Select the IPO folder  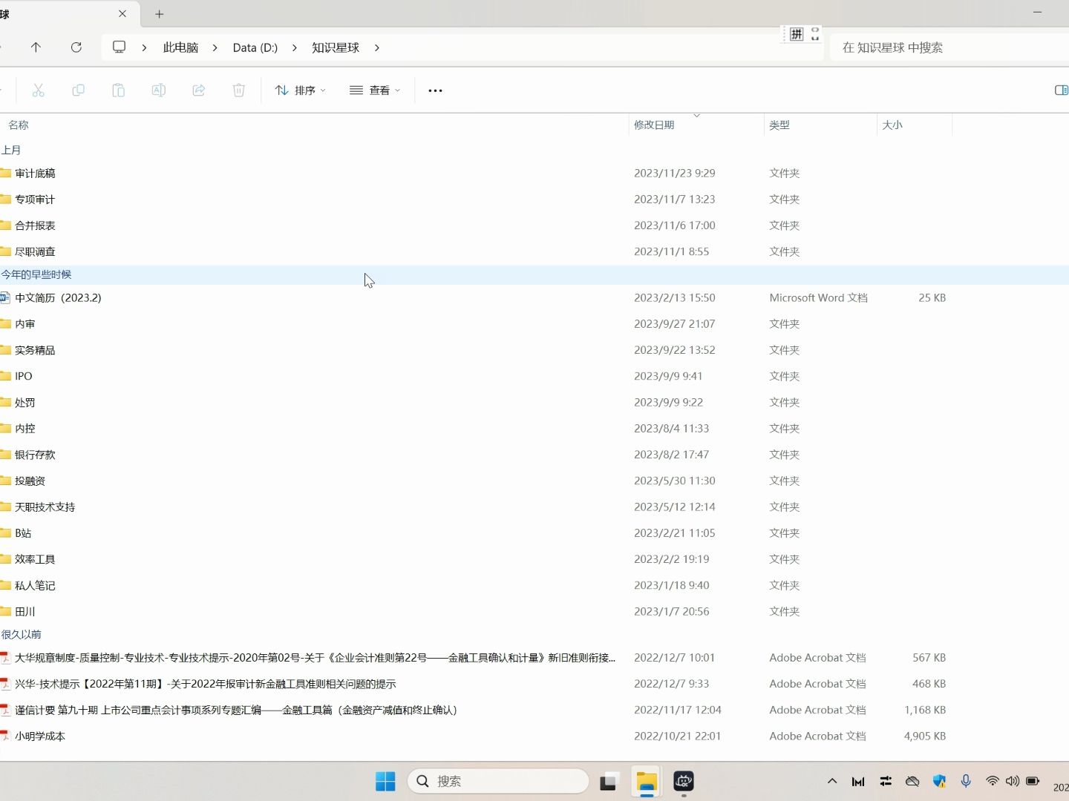click(24, 376)
